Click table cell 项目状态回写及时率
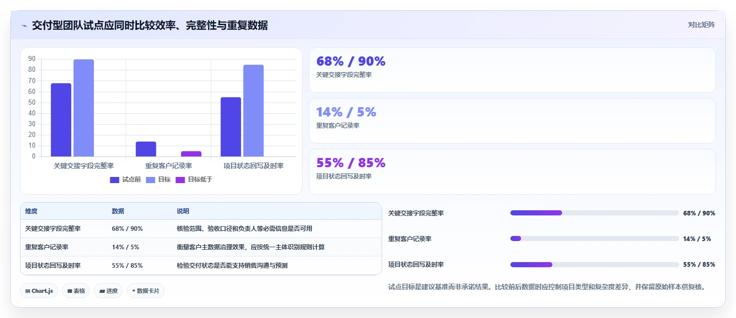 click(x=53, y=266)
